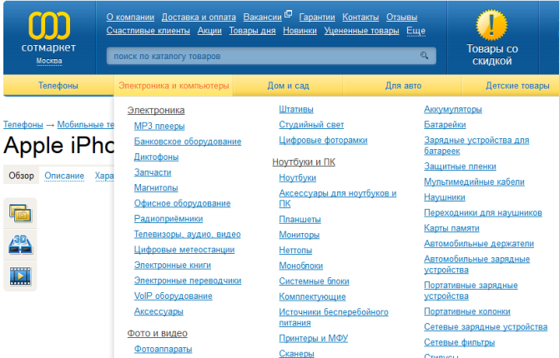Screen dimensions: 559x358
Task: Open Фото и видео heading
Action: tap(157, 334)
